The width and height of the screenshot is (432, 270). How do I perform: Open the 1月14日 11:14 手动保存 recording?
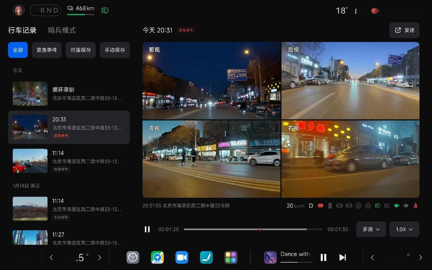click(69, 209)
